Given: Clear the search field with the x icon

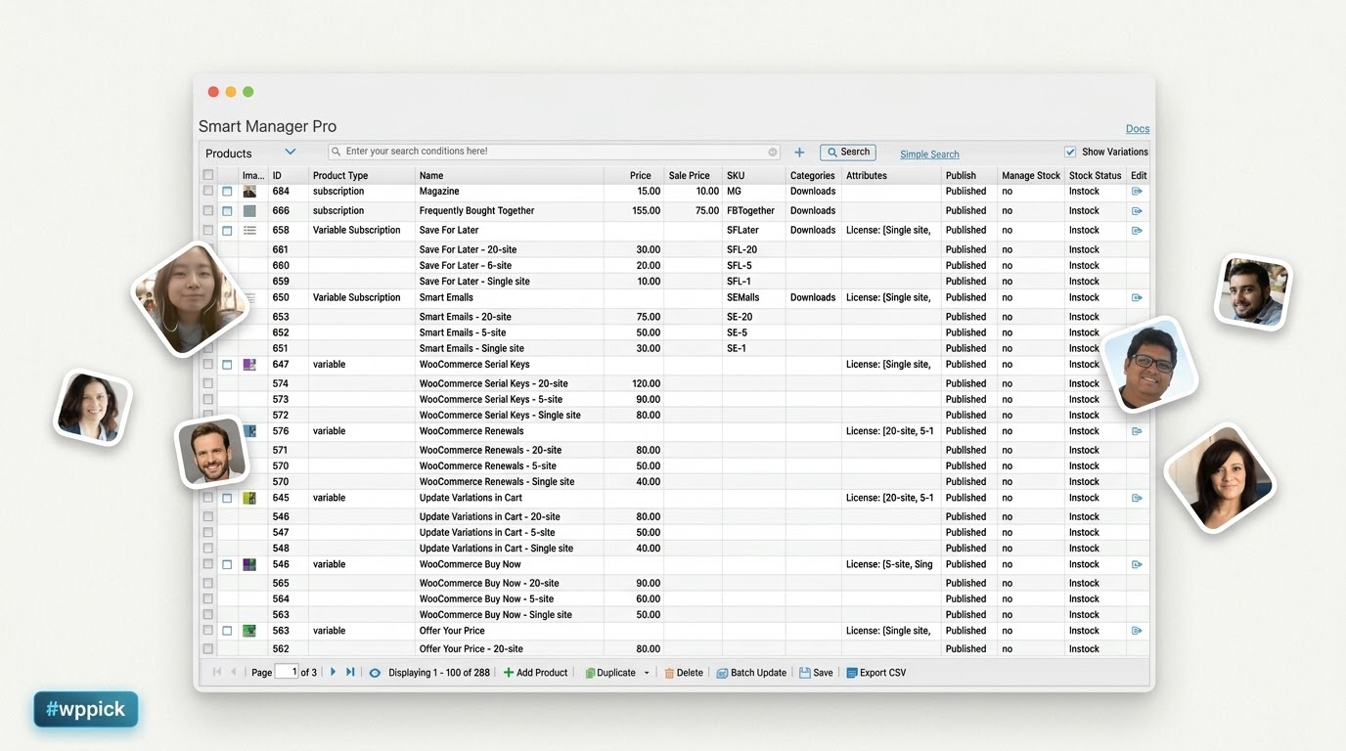Looking at the screenshot, I should coord(773,152).
